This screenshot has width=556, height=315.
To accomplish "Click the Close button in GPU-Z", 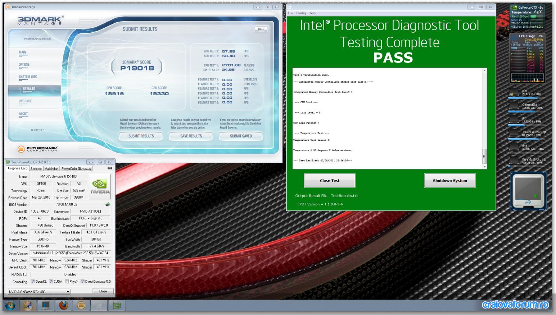I will click(x=103, y=291).
